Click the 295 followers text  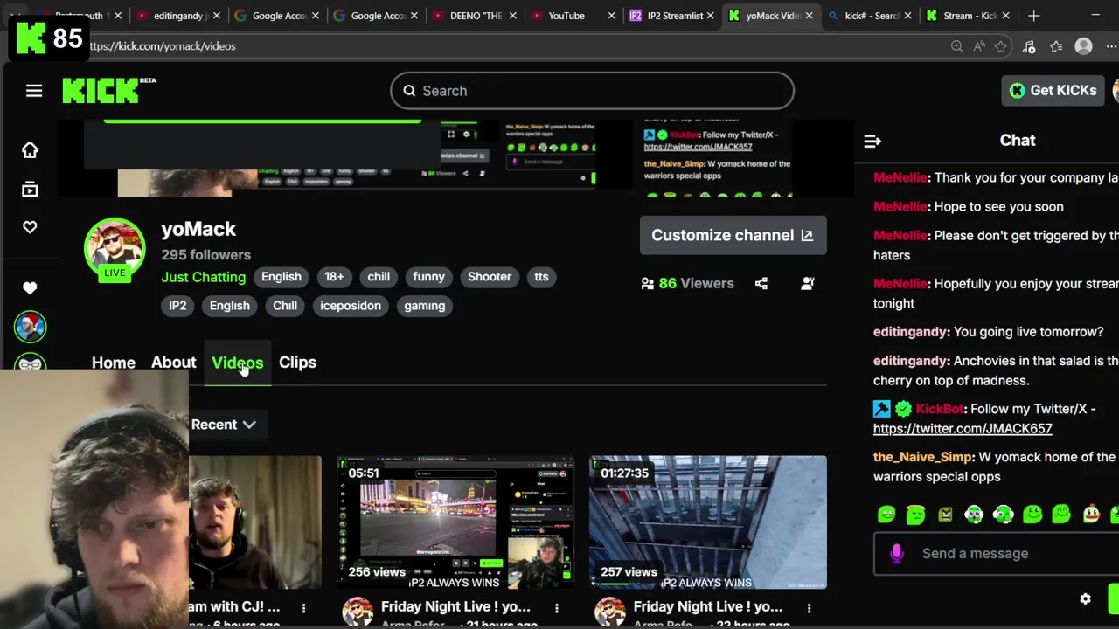(205, 255)
